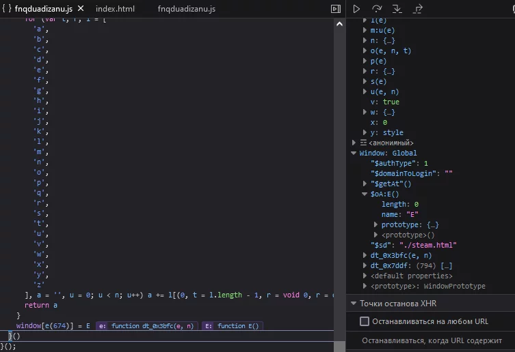Switch to the index.html tab
The height and width of the screenshot is (352, 515).
click(115, 10)
